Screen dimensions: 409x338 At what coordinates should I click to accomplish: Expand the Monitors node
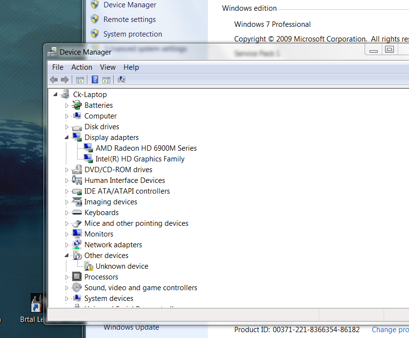tap(67, 234)
